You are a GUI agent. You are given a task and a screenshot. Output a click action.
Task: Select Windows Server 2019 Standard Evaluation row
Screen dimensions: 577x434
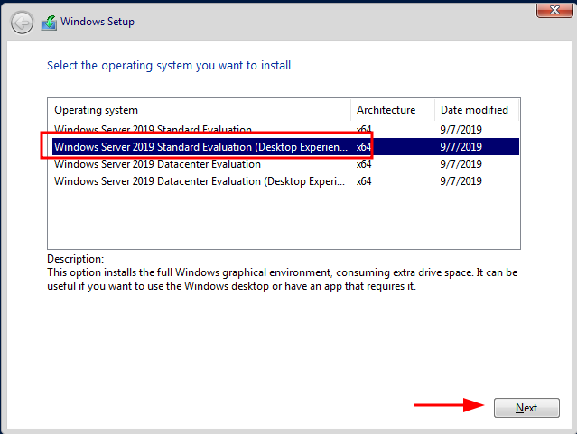[x=284, y=129]
